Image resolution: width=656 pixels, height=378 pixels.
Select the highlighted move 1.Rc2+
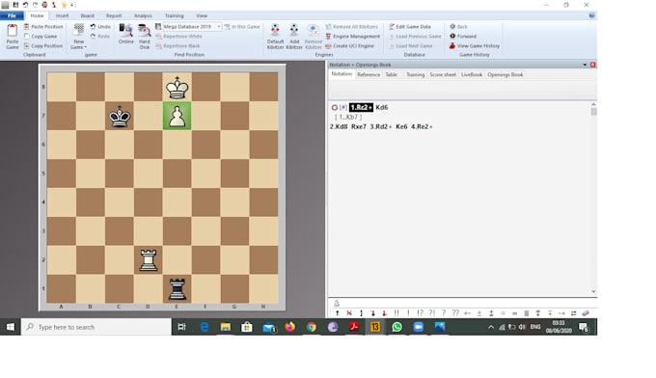pos(361,107)
